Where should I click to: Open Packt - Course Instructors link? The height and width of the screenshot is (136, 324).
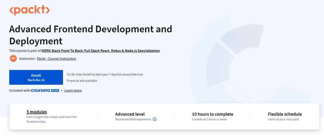[57, 59]
